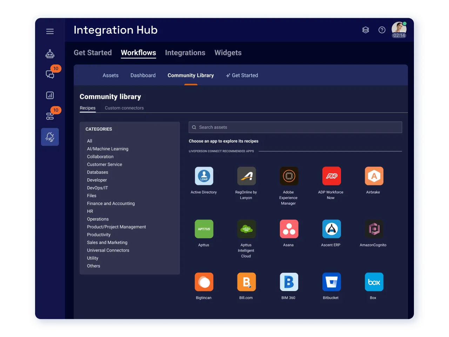Open the Asana app
The width and height of the screenshot is (449, 337).
point(289,229)
